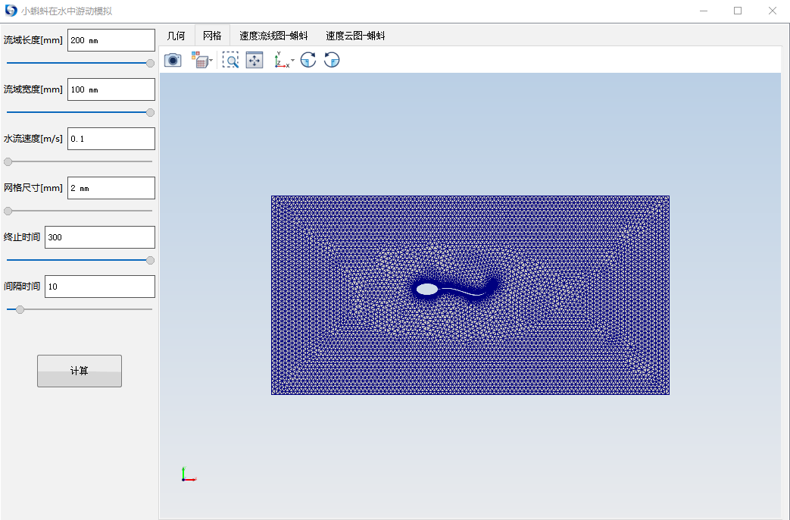The width and height of the screenshot is (790, 520).
Task: Click the 间隔时间 input field
Action: click(100, 287)
